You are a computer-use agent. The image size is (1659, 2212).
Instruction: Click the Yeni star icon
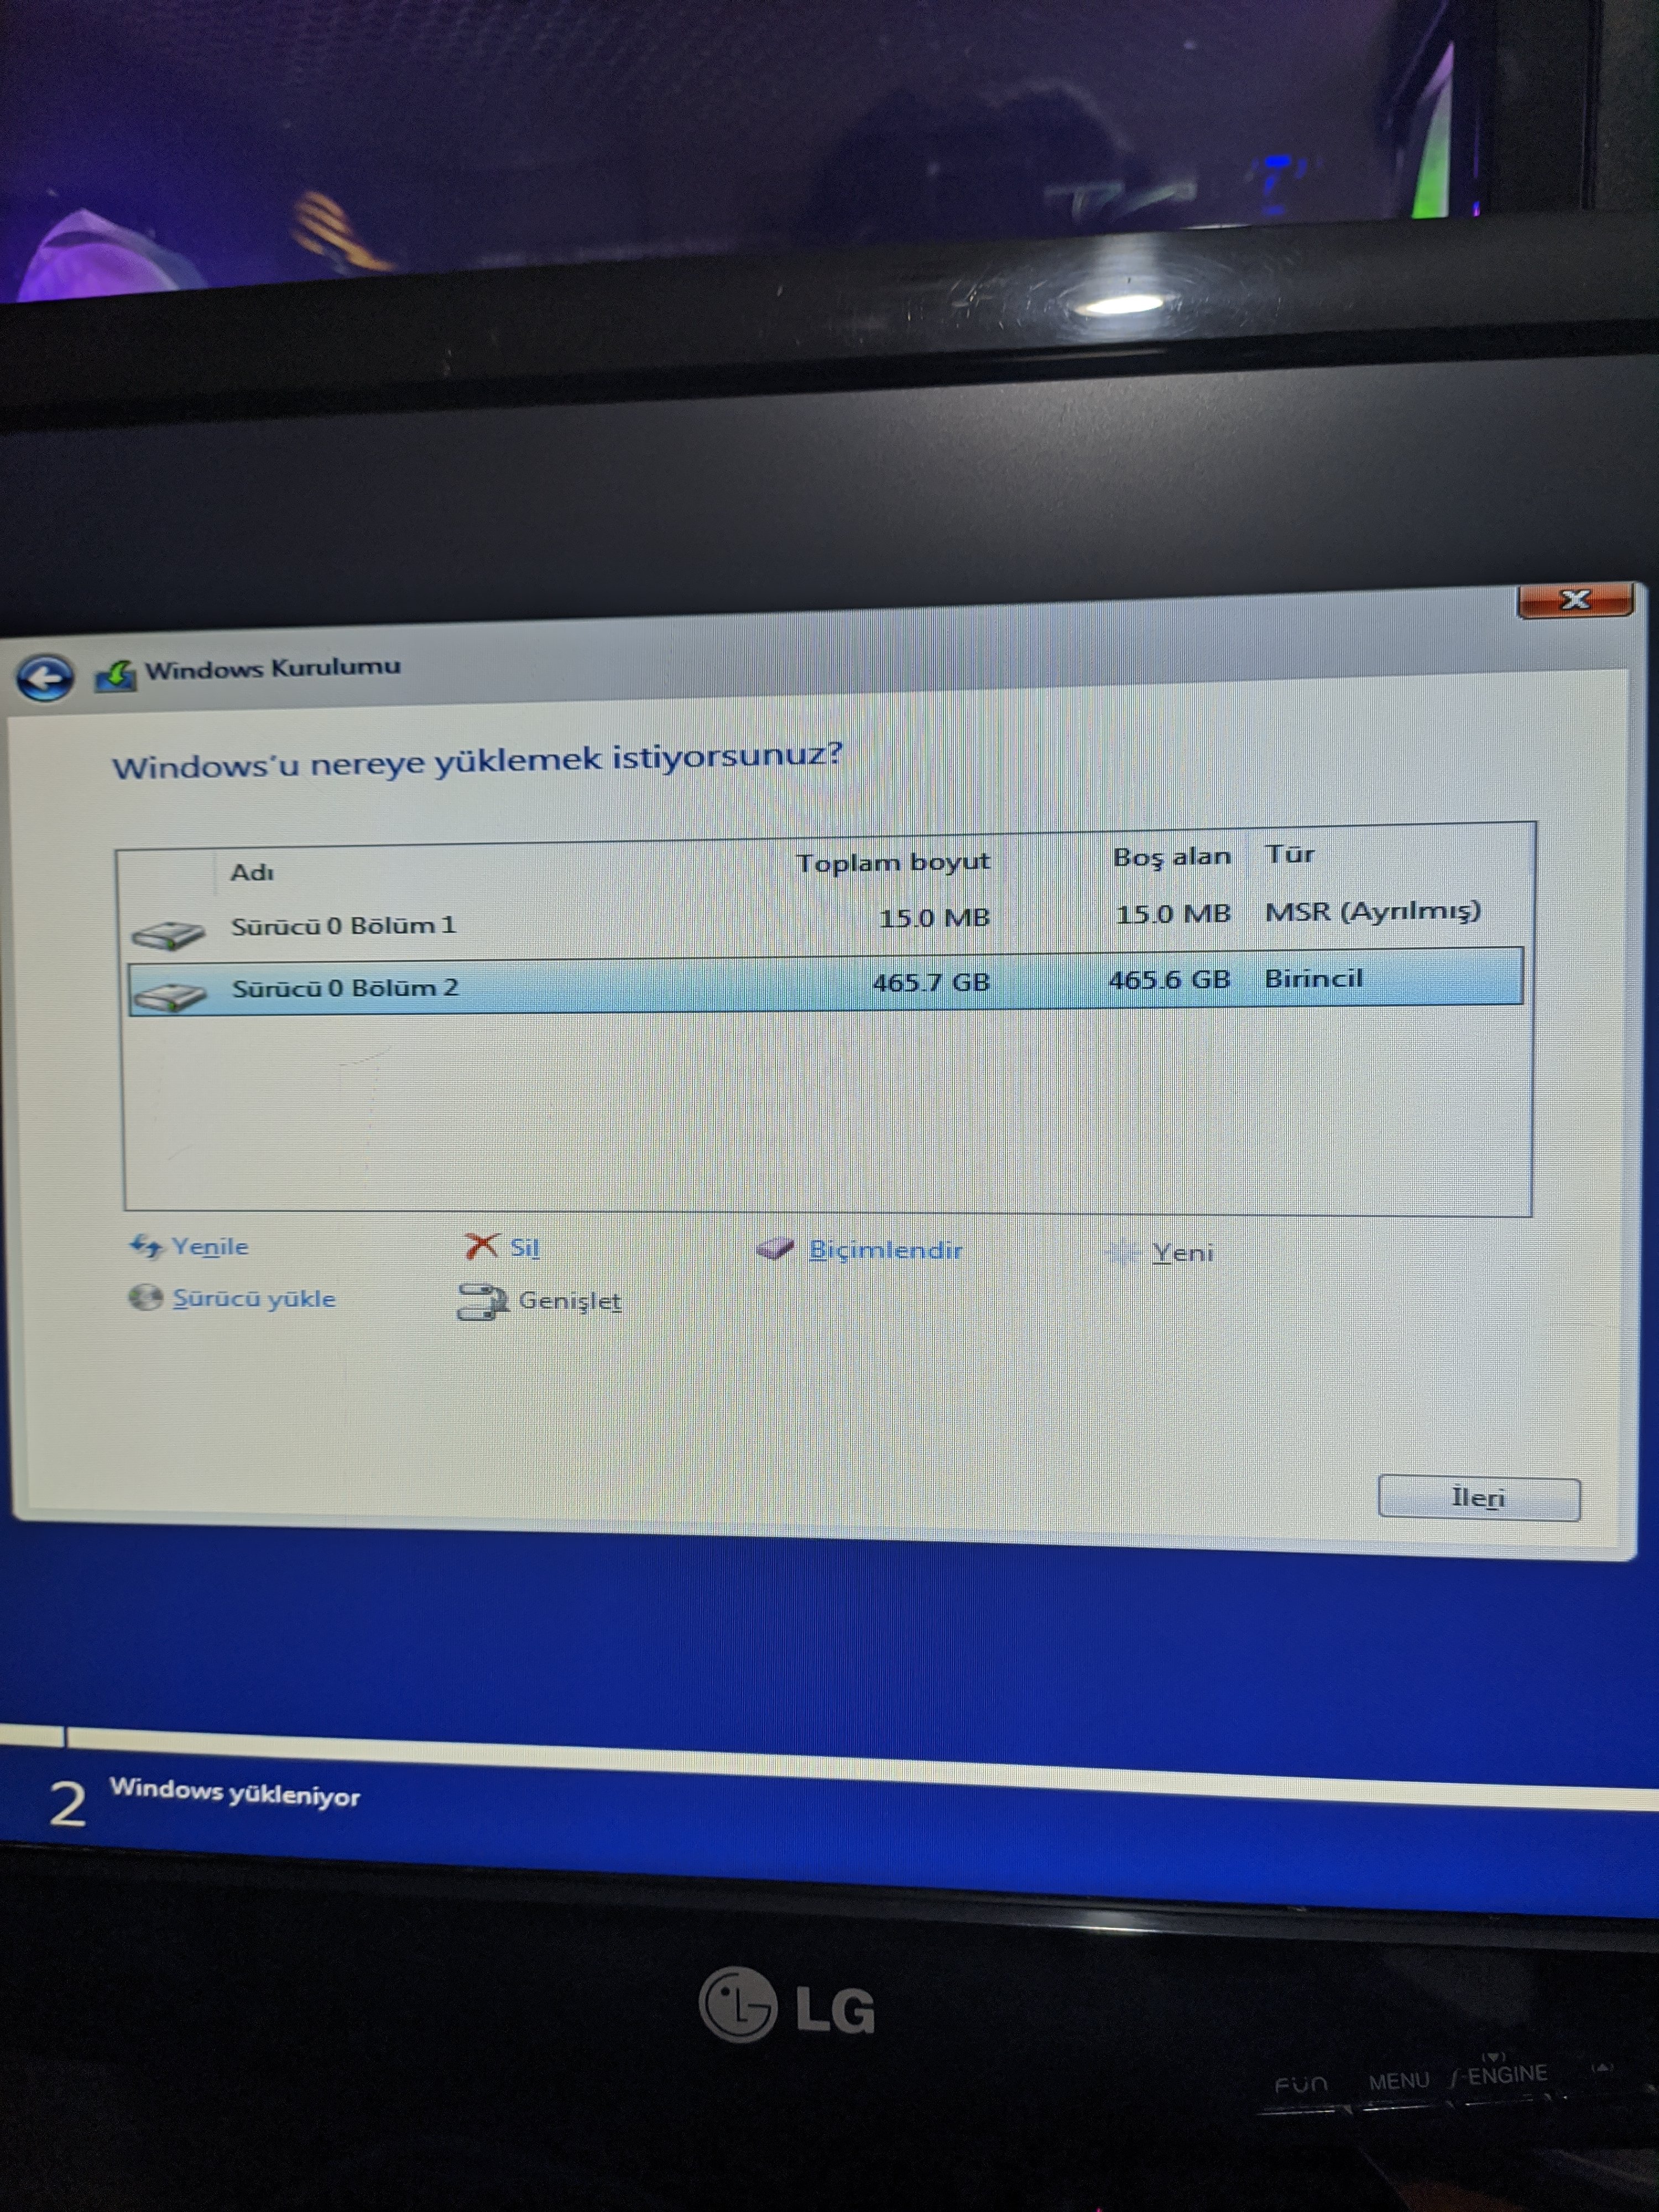tap(1123, 1252)
